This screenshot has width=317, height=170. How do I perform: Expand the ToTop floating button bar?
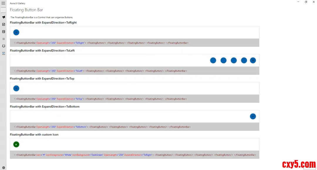(x=16, y=88)
